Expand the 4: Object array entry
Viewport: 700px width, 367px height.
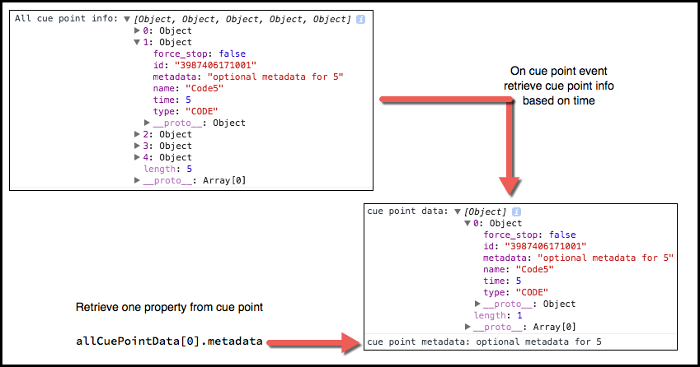point(138,157)
